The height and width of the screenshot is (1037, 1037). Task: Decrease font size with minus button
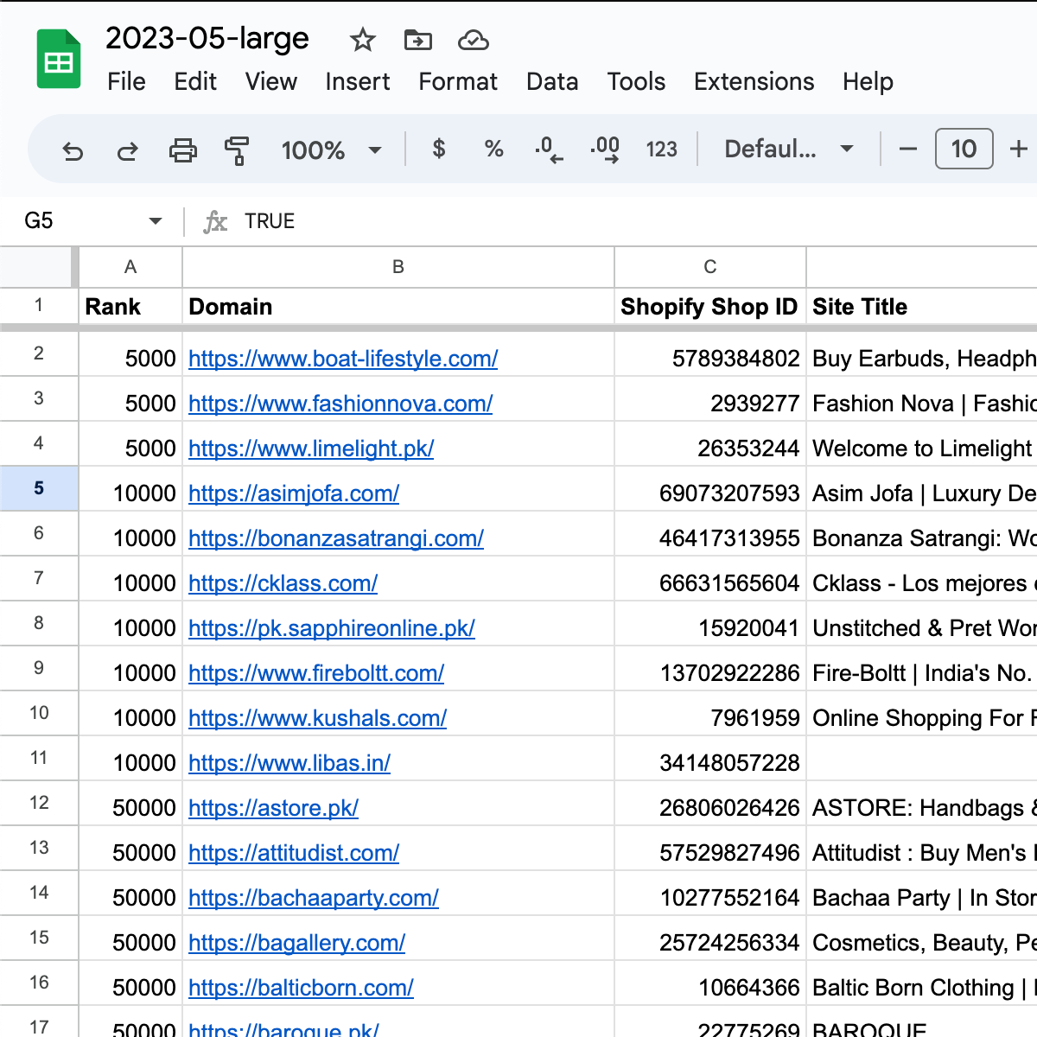(x=908, y=150)
